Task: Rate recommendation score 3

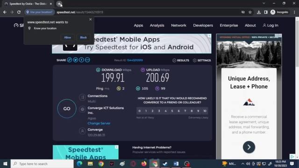Action: (x=159, y=111)
